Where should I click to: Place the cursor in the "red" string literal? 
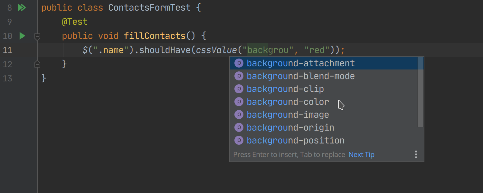pos(317,50)
